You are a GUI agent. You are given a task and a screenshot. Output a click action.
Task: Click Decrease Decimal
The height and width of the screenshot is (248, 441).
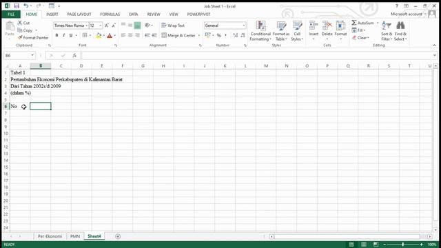[243, 35]
